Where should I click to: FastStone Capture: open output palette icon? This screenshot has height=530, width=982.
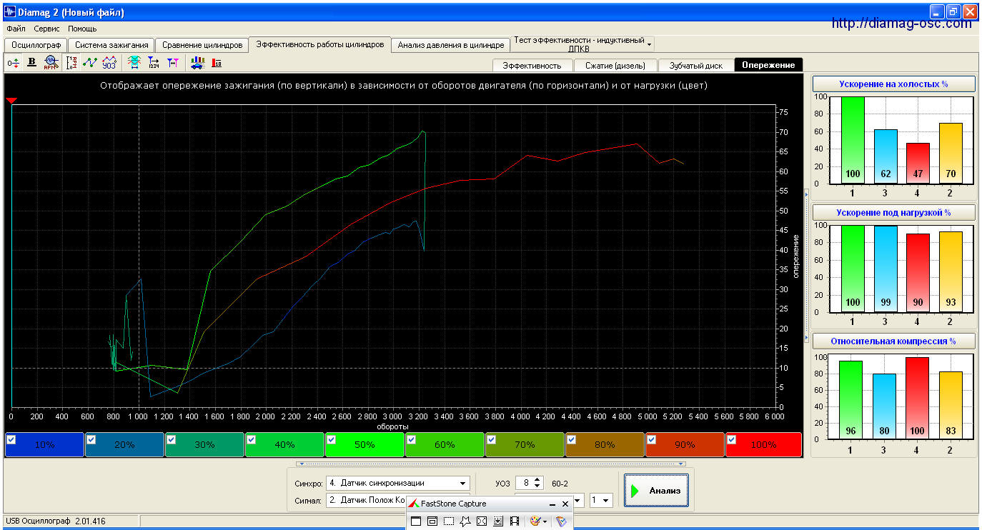click(x=535, y=521)
